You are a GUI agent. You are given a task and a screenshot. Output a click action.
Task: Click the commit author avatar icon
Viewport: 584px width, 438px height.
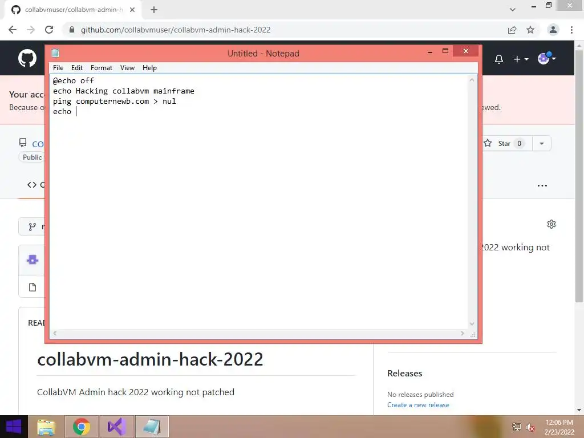pyautogui.click(x=33, y=259)
